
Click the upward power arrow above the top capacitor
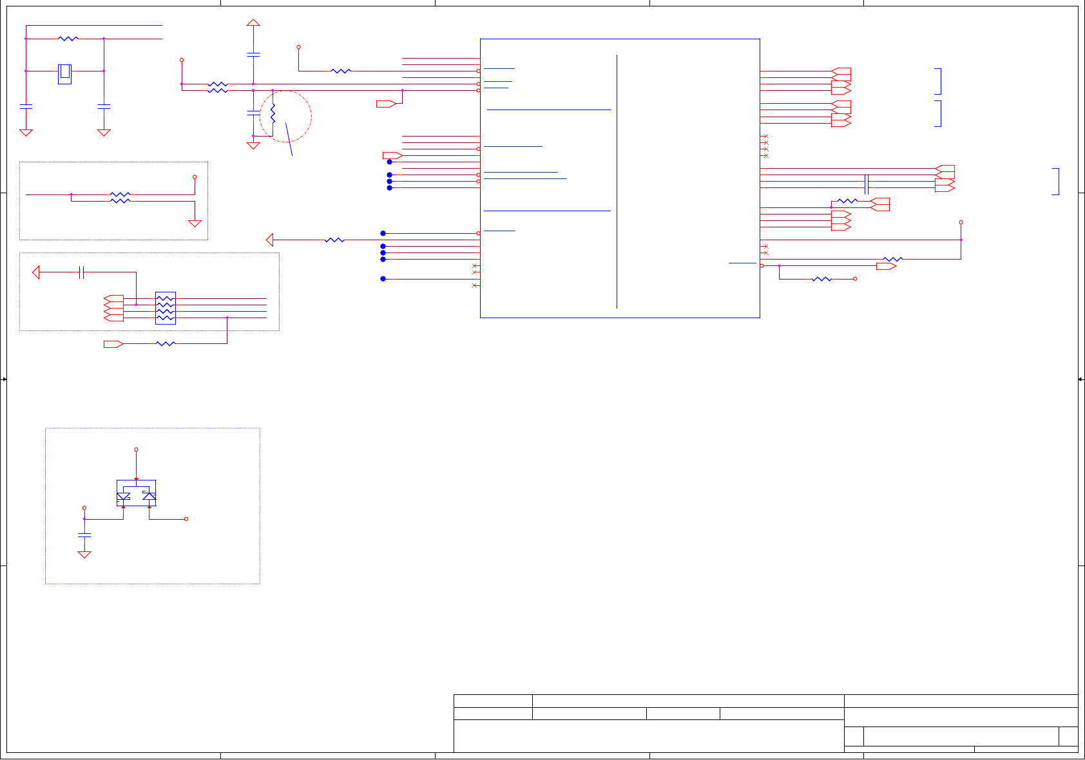(x=253, y=23)
